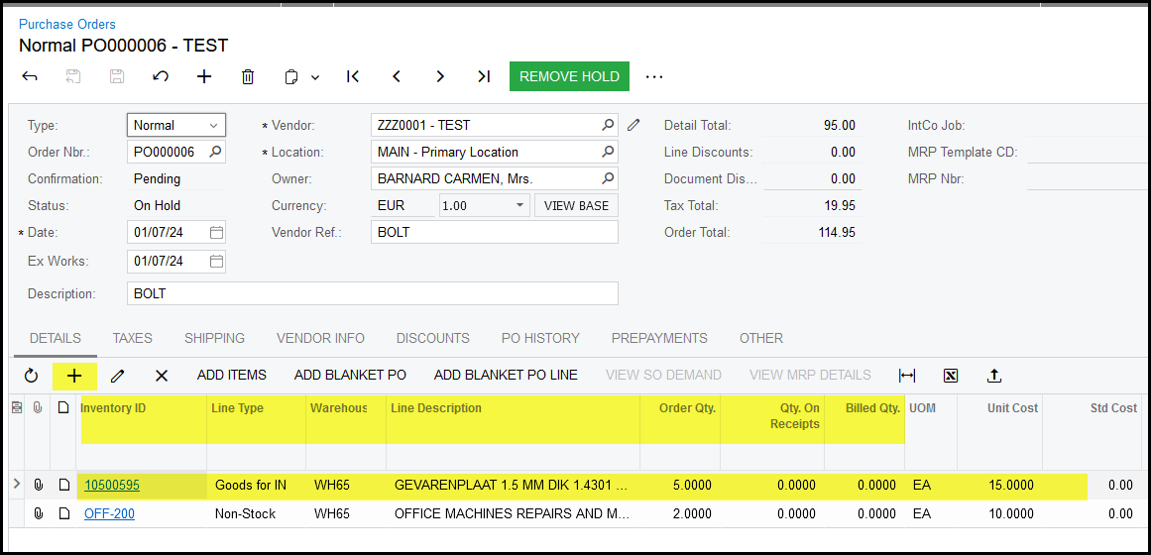
Task: Open inventory item OFF-200 link
Action: [x=109, y=513]
